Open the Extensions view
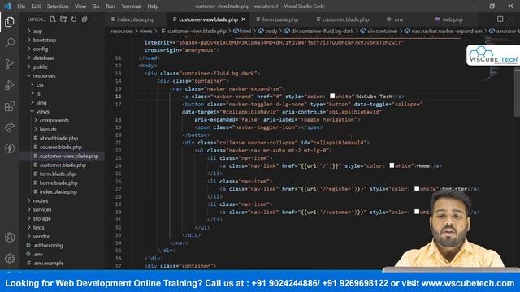520x292 pixels. 10,106
